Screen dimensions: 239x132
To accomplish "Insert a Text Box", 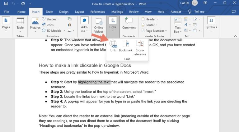I will (178, 25).
